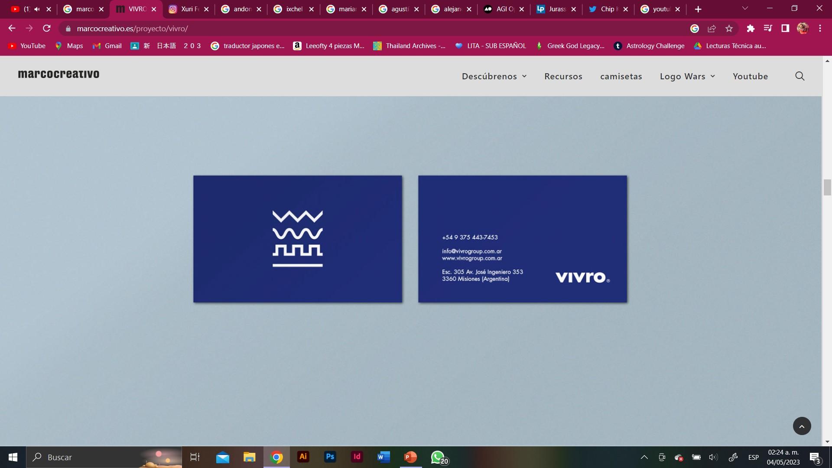
Task: Open Chrome's side panel icon
Action: tap(785, 29)
